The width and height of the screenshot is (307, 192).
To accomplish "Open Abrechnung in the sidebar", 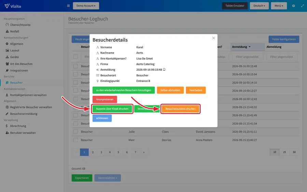I will pos(16,126).
